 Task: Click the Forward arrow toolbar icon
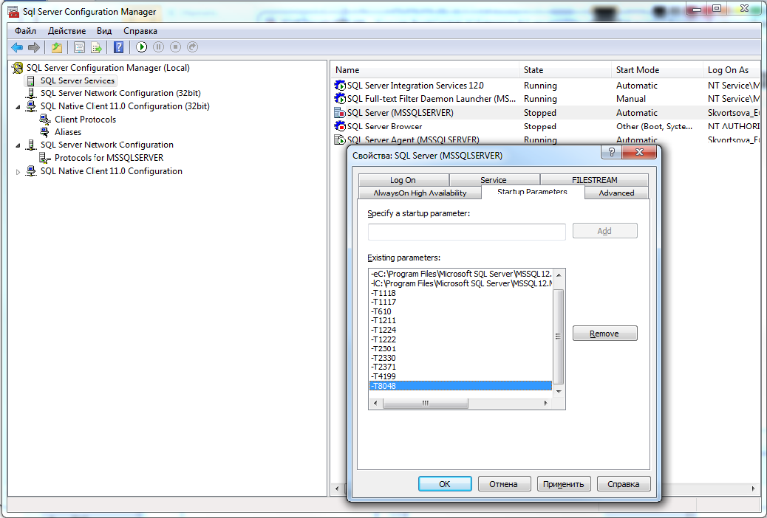click(x=34, y=47)
